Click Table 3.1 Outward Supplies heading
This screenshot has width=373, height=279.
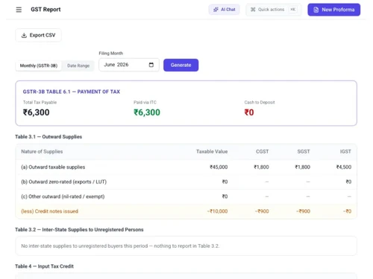(x=48, y=137)
